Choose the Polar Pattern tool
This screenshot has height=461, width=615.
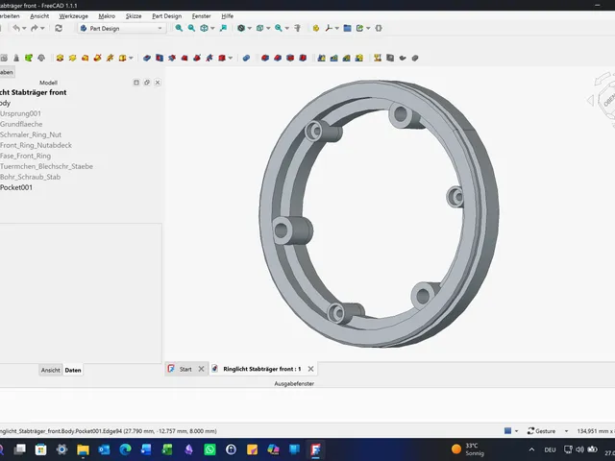(x=346, y=58)
